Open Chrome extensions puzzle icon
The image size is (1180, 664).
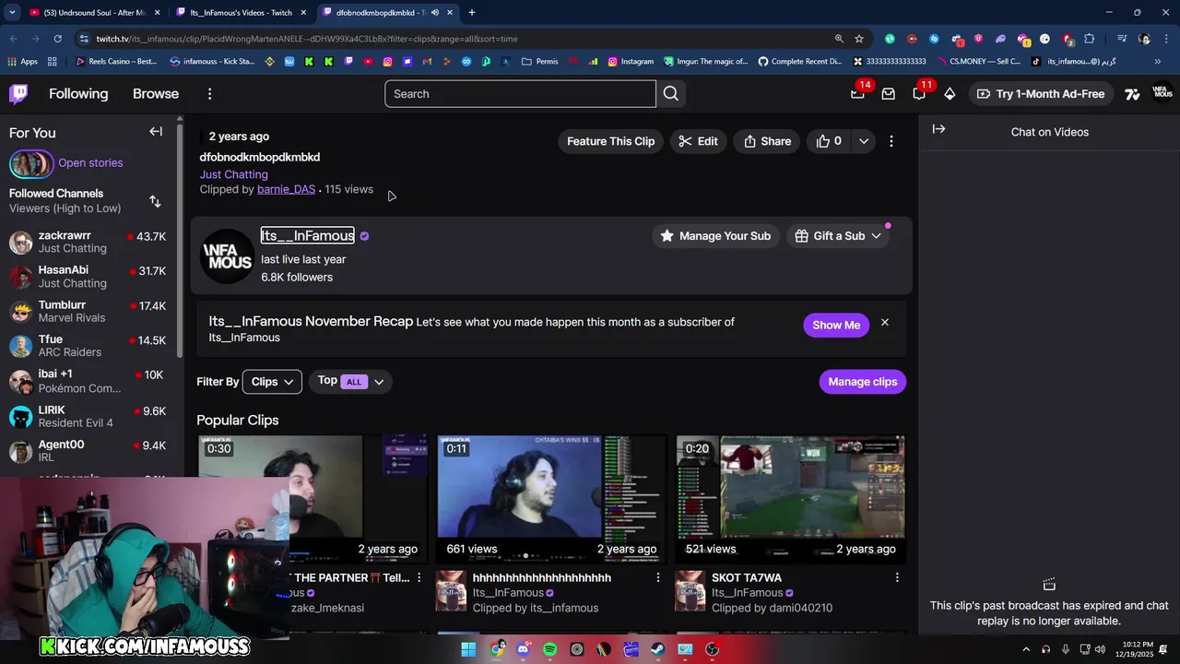pyautogui.click(x=1090, y=39)
